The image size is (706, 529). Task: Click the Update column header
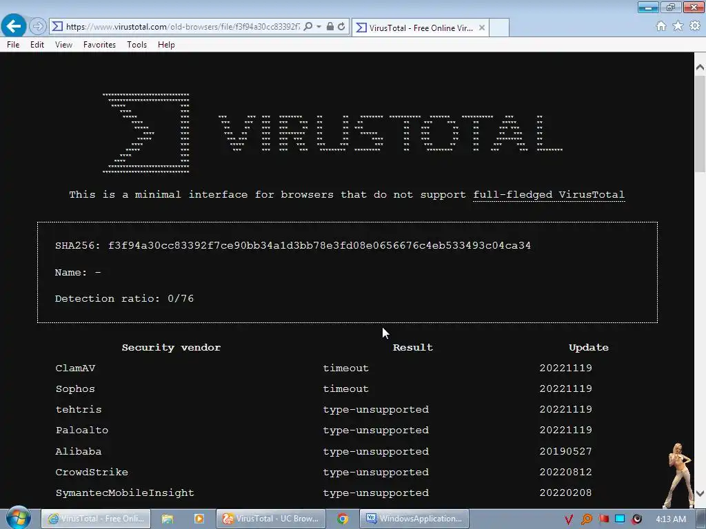click(589, 347)
